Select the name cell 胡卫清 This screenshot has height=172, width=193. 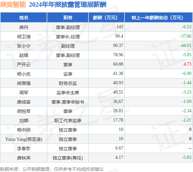[24, 37]
